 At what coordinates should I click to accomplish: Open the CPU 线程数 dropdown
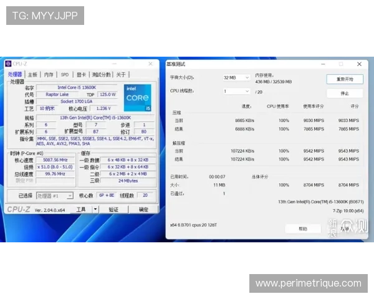coord(237,92)
